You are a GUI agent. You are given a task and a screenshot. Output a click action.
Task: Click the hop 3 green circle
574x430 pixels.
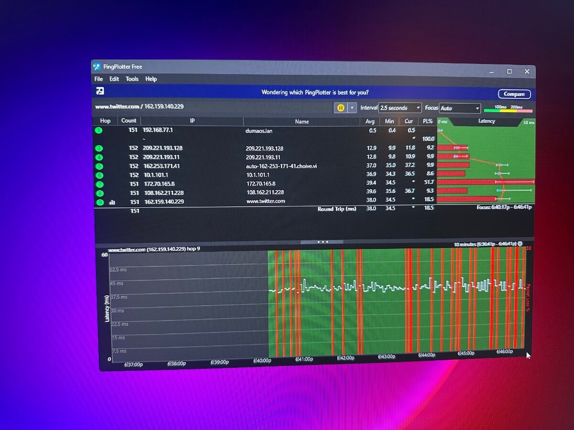pyautogui.click(x=99, y=149)
